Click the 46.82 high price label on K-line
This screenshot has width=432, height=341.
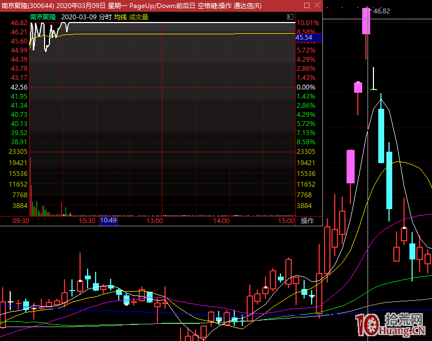(x=381, y=11)
